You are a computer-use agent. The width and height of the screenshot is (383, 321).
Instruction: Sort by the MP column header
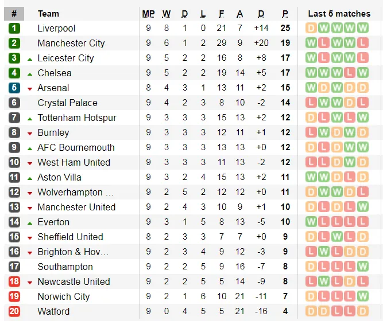click(148, 14)
